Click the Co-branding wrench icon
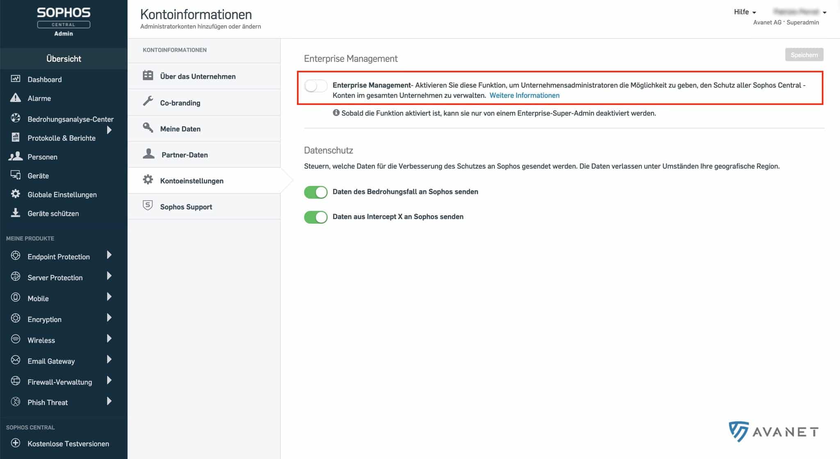Screen dimensions: 840x459 pos(148,101)
